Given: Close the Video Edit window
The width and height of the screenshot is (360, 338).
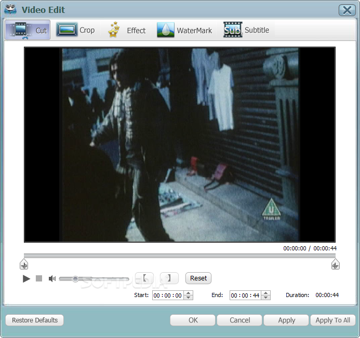Looking at the screenshot, I should (347, 10).
